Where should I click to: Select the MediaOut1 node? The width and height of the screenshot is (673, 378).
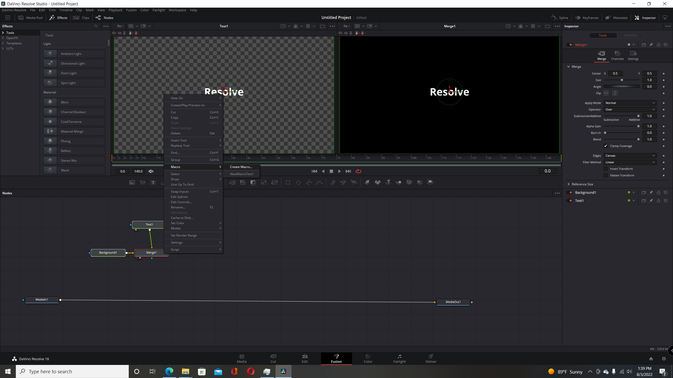(x=453, y=302)
